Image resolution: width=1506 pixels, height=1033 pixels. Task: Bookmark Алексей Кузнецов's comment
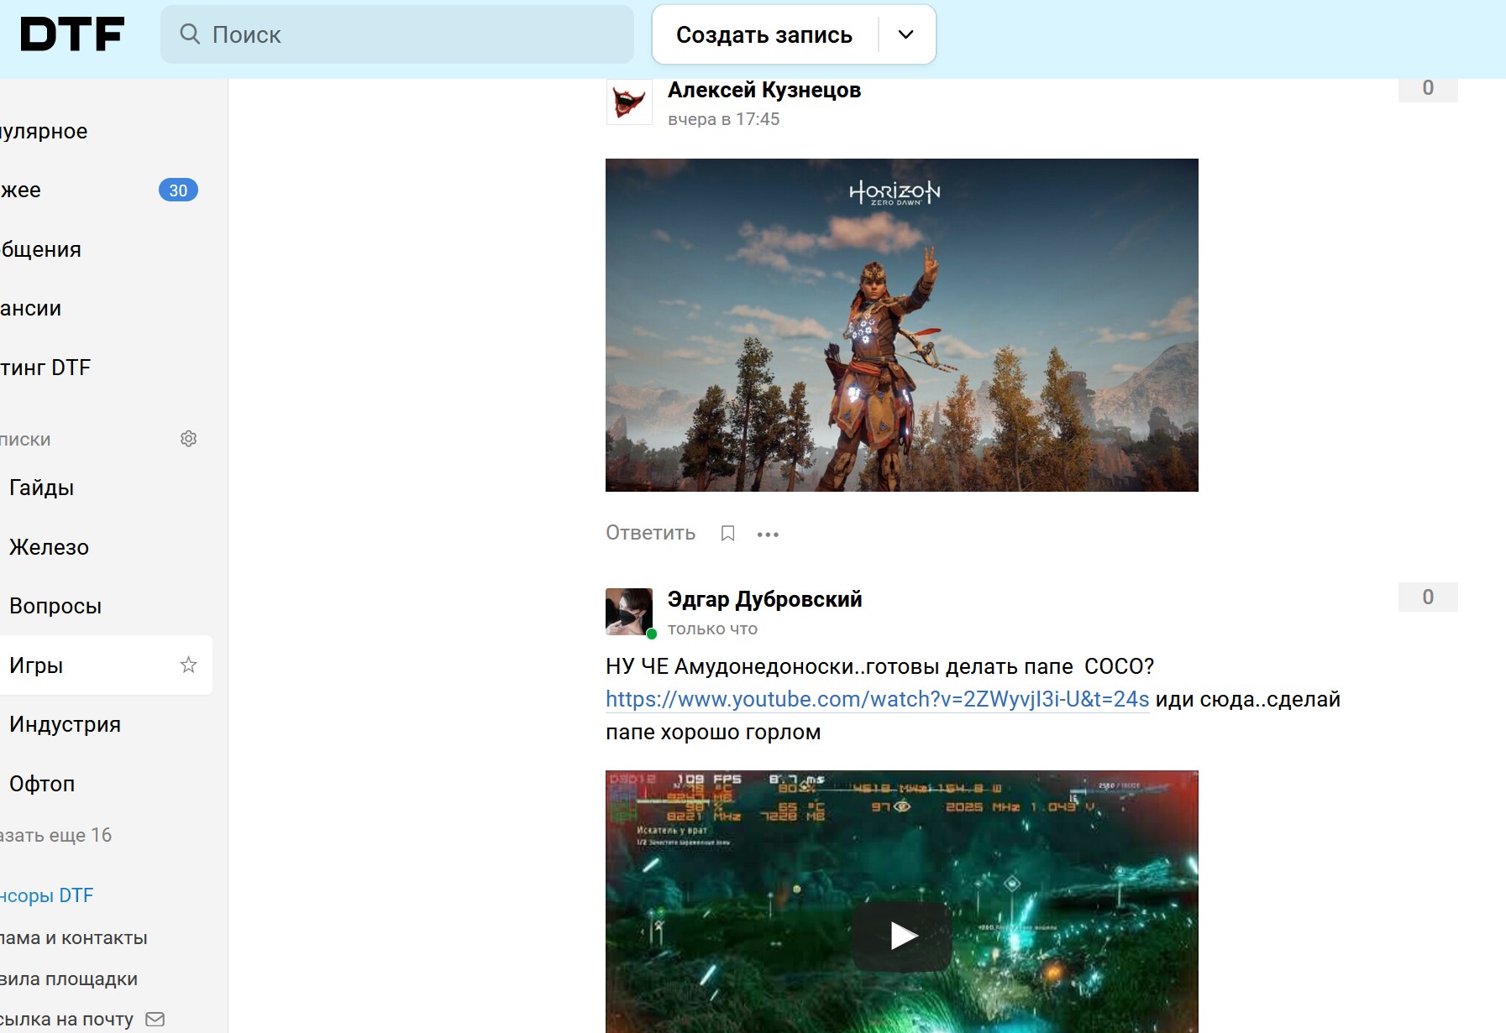727,534
